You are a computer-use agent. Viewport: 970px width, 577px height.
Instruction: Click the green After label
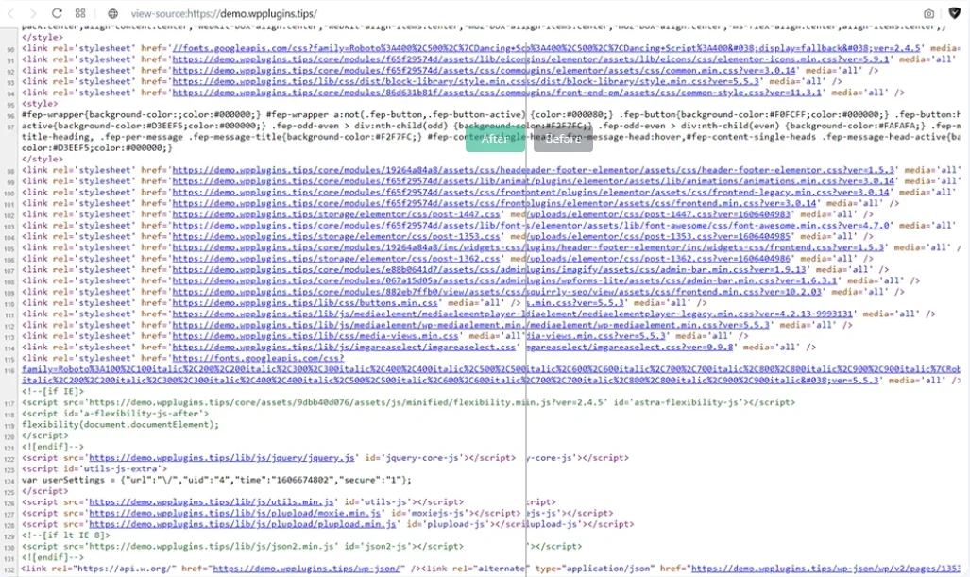495,139
